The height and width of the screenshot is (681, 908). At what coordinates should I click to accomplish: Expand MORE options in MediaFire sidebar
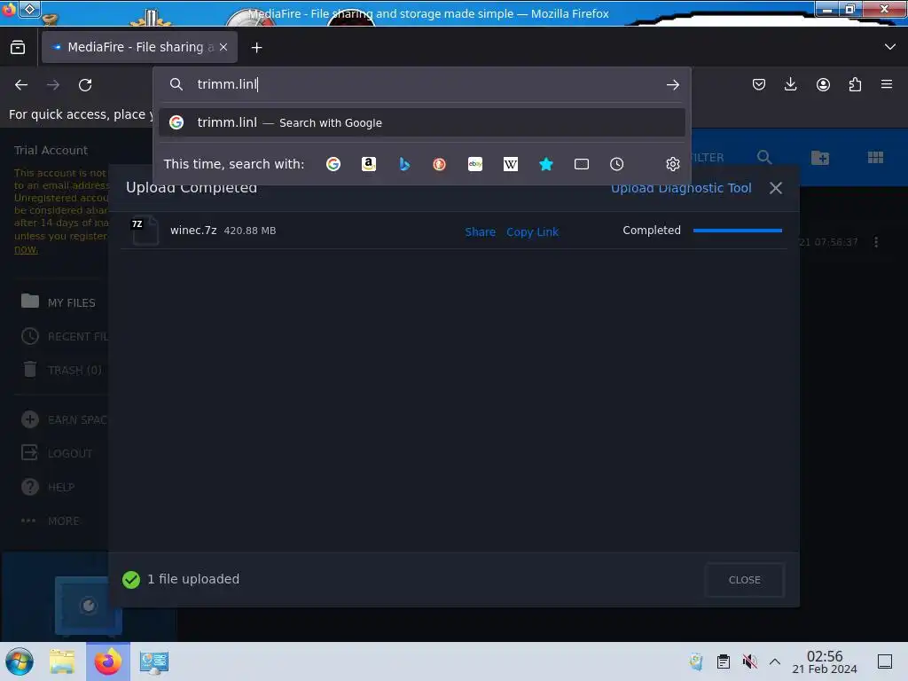tap(51, 521)
